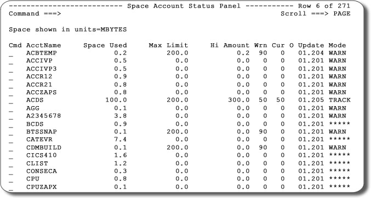371x198 pixels.
Task: Select Cmd field for BTSSNAP row
Action: tap(11, 134)
